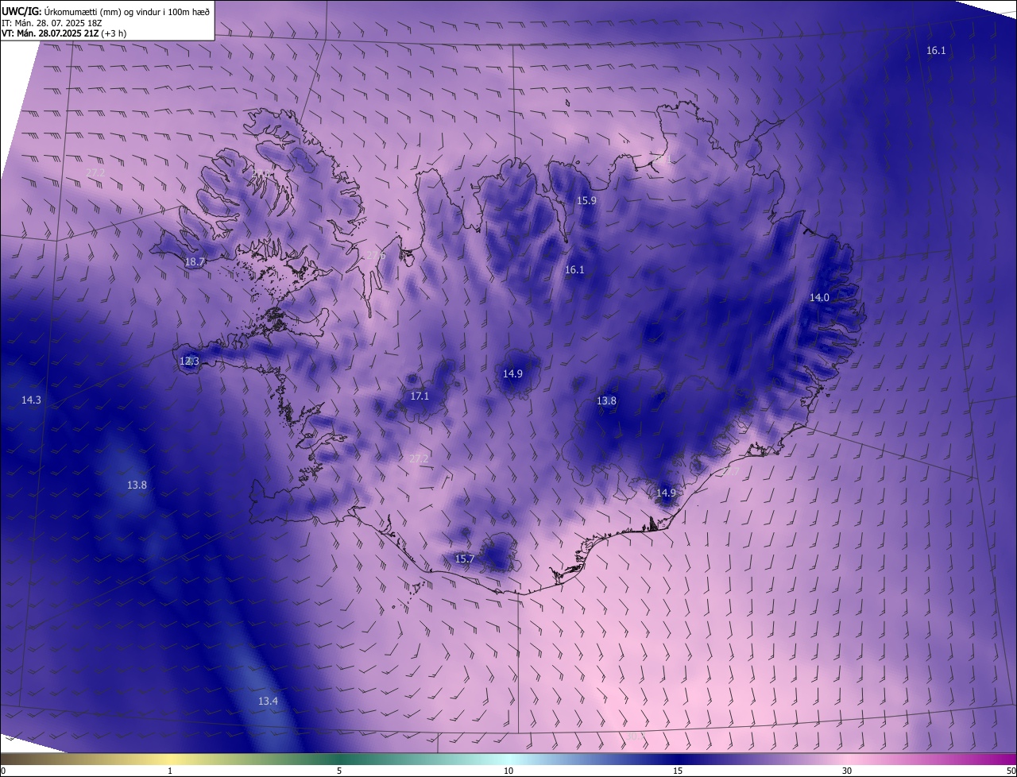Click the 16.1 value just below 15.9
This screenshot has height=777, width=1017.
coord(574,270)
